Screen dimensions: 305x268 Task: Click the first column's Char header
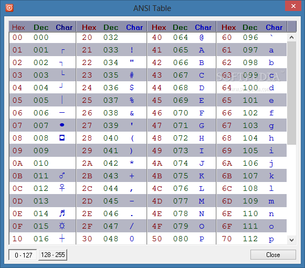tap(64, 27)
